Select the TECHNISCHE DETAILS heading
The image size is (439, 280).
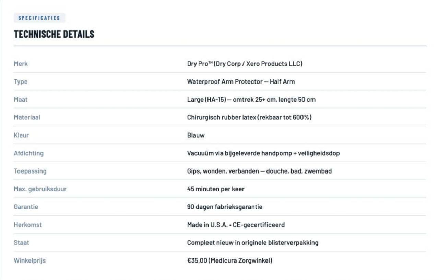54,34
